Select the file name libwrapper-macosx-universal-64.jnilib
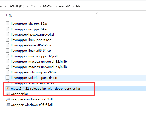Screen dimensions: 146x138 pos(39,67)
